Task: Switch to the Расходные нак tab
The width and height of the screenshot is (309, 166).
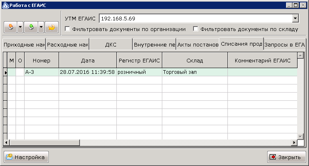Action: 68,45
